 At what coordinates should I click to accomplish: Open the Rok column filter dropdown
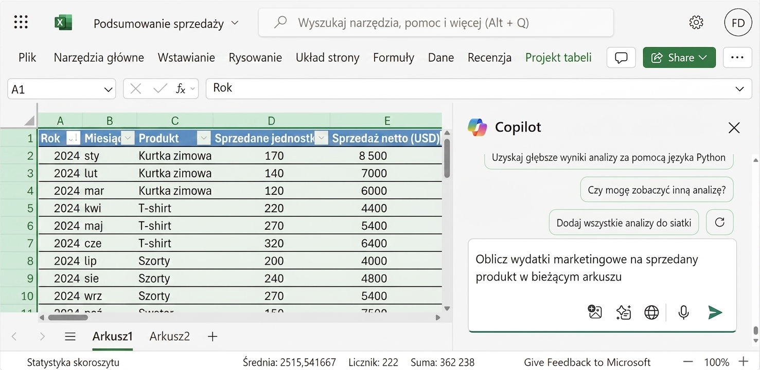click(x=74, y=138)
